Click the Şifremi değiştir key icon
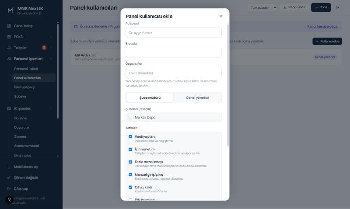 (9, 178)
